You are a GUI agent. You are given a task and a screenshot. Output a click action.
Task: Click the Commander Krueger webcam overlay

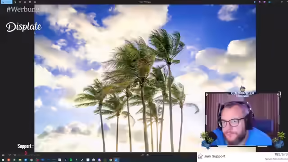coord(243,119)
